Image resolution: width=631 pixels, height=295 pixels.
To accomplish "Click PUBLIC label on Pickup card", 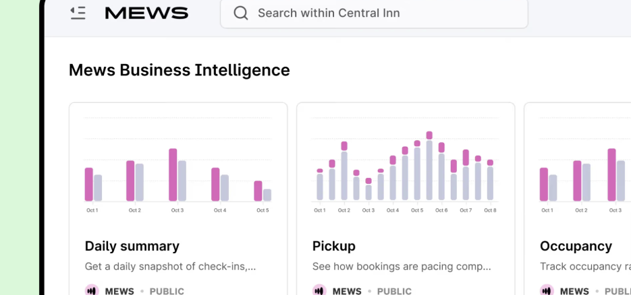I will point(394,291).
